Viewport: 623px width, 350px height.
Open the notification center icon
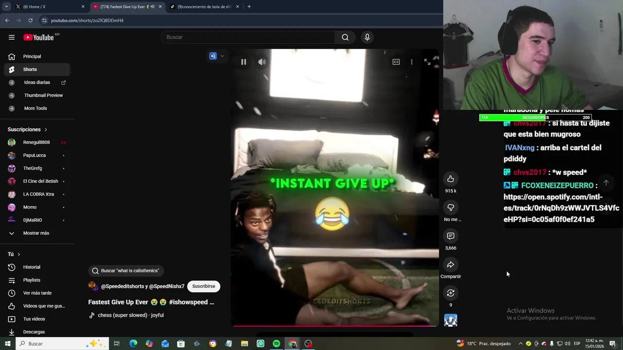613,344
